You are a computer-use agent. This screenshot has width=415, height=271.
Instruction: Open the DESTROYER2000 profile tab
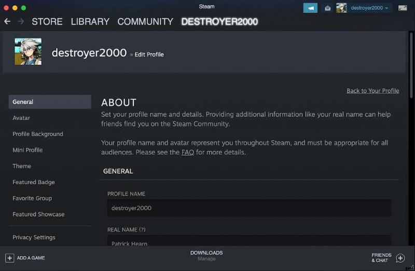pos(219,21)
